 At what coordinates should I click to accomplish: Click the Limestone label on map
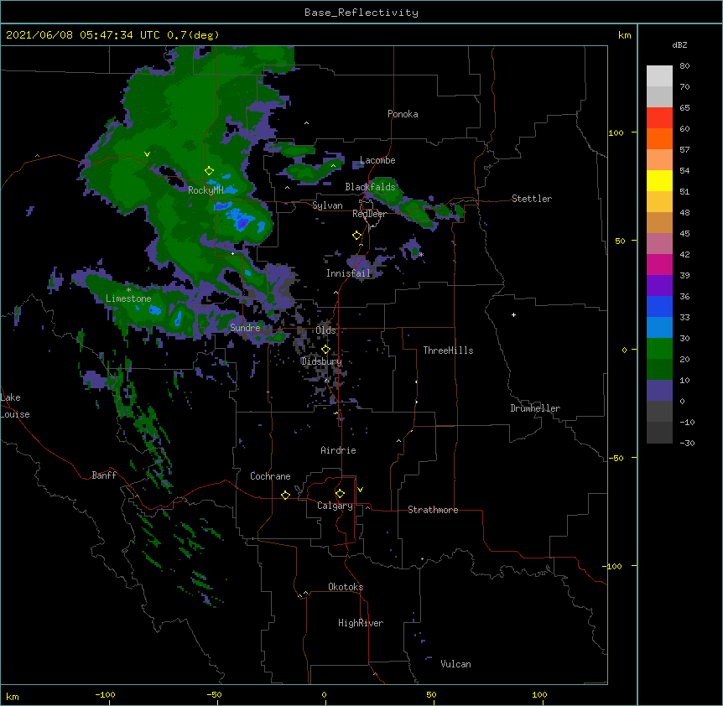pyautogui.click(x=128, y=298)
